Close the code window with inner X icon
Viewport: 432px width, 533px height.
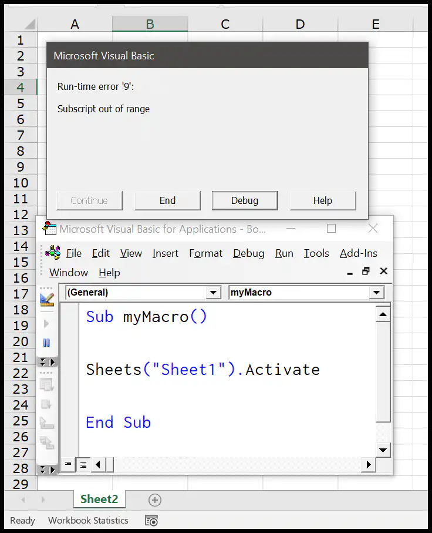pyautogui.click(x=383, y=271)
